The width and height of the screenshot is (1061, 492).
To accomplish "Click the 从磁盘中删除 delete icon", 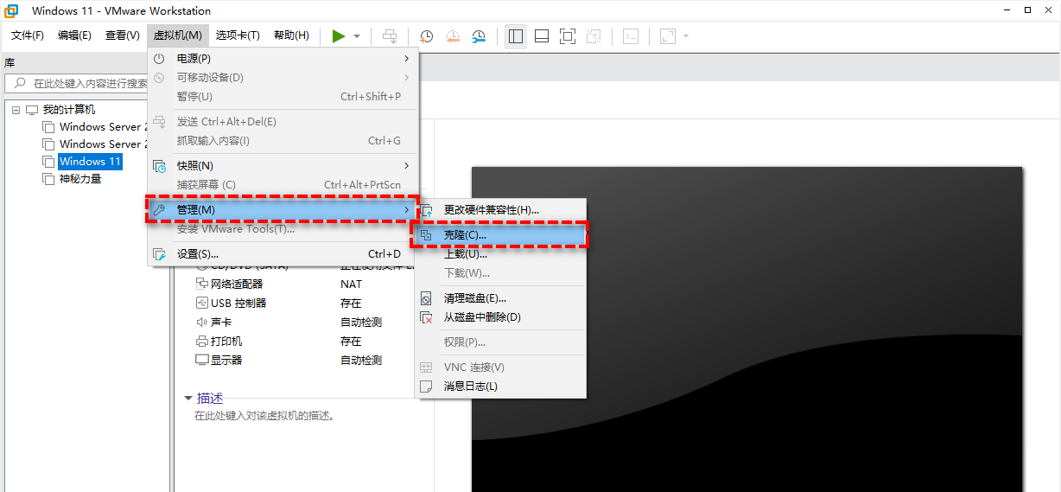I will coord(426,317).
